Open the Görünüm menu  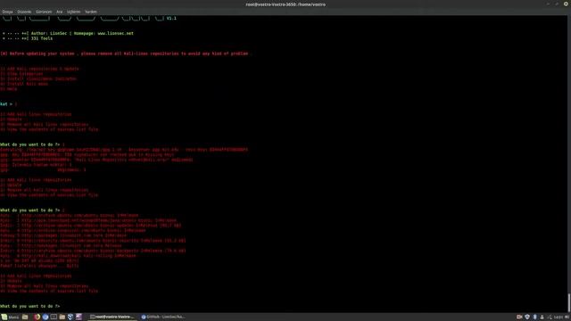click(x=44, y=12)
